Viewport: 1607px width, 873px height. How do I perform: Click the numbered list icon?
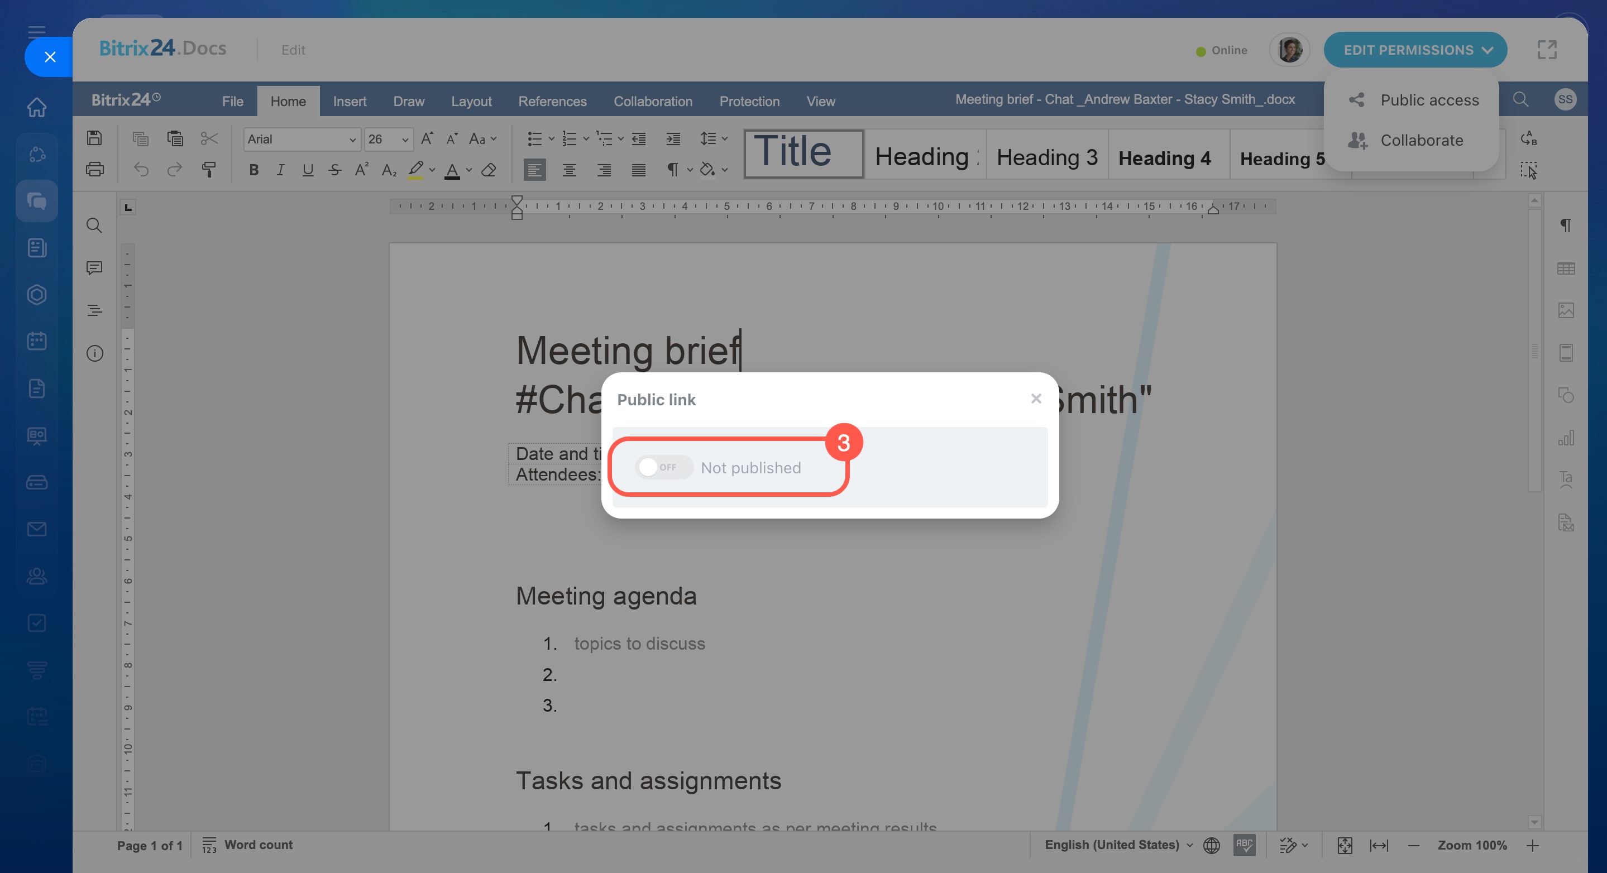pos(569,138)
